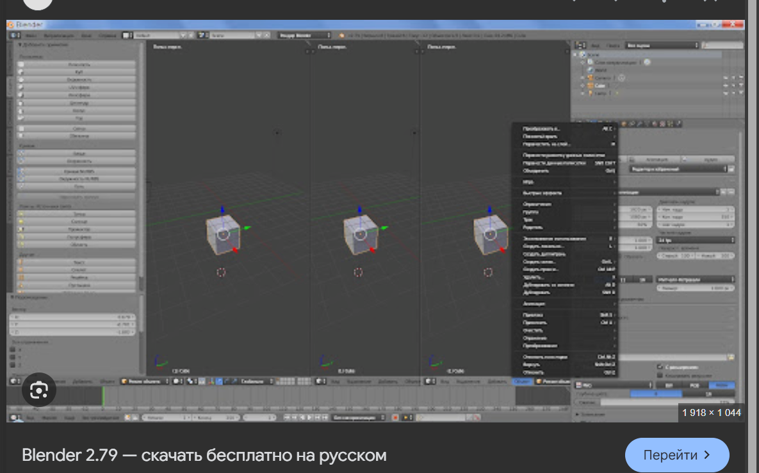Click the 'Перейти' button below the image

pos(677,455)
